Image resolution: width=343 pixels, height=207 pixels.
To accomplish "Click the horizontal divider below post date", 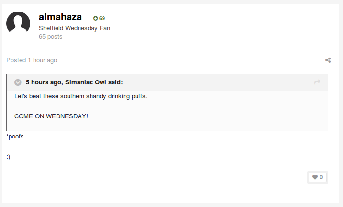I will coord(171,70).
